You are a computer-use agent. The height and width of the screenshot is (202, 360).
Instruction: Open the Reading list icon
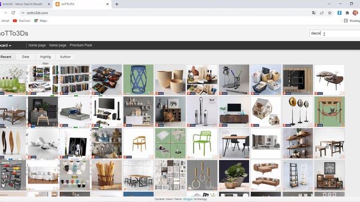click(x=346, y=21)
